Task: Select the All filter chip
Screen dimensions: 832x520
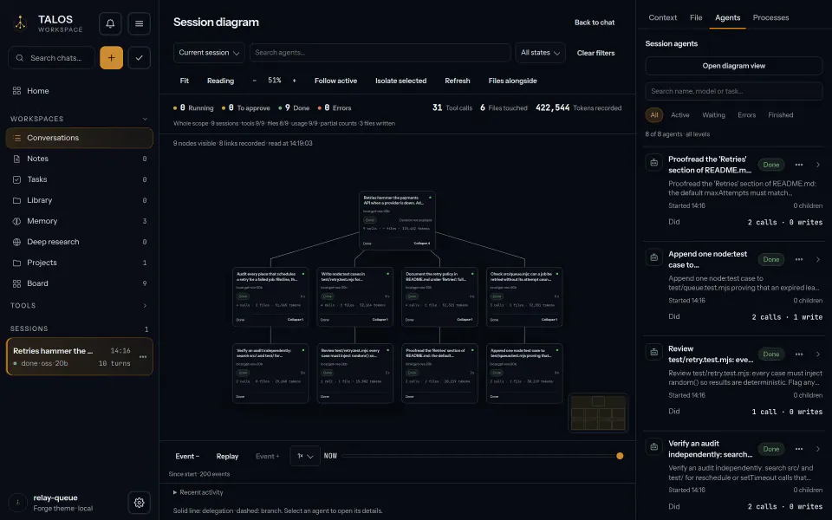Action: point(653,114)
